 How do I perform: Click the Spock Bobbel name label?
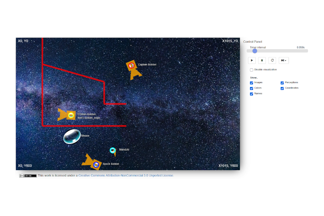pos(111,164)
